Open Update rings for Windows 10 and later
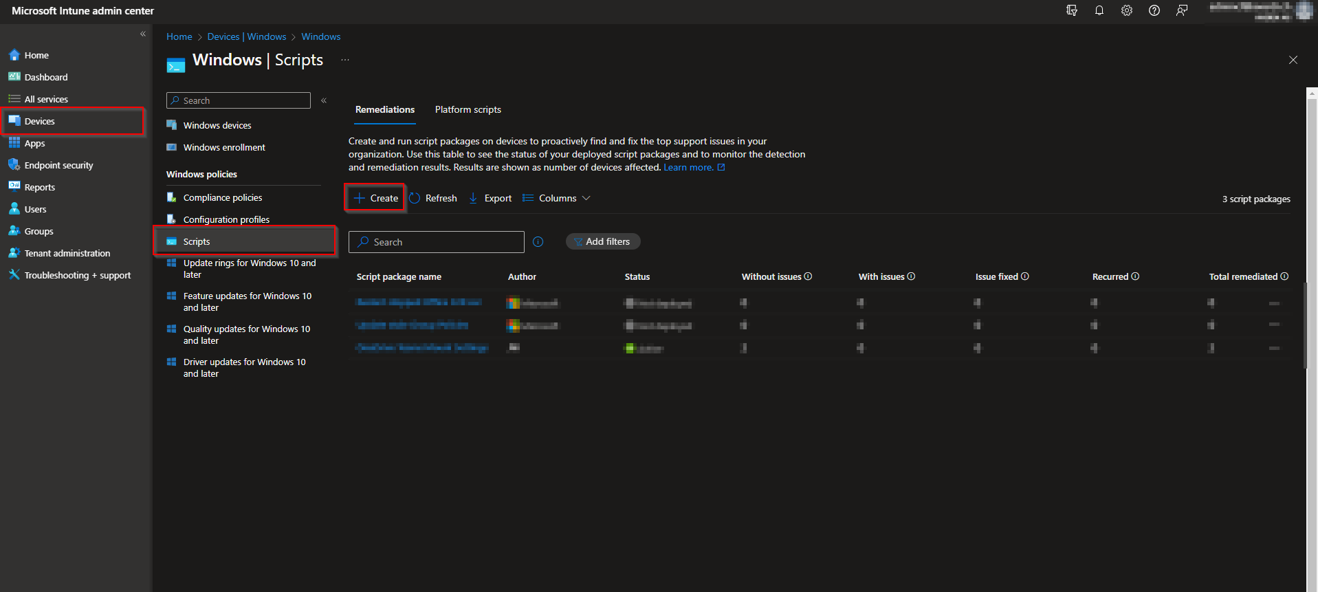The width and height of the screenshot is (1318, 592). click(x=250, y=269)
